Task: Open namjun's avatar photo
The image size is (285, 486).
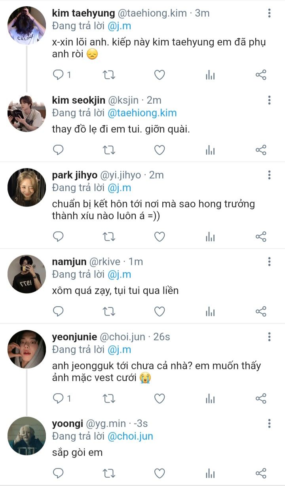Action: pyautogui.click(x=27, y=274)
